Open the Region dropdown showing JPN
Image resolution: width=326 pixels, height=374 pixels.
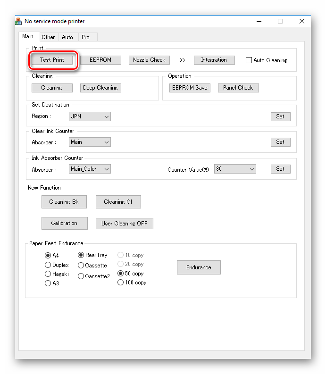[90, 116]
